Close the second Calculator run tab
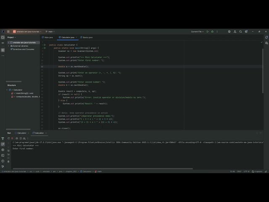Screen dimensions: 269x202 pos(46,133)
